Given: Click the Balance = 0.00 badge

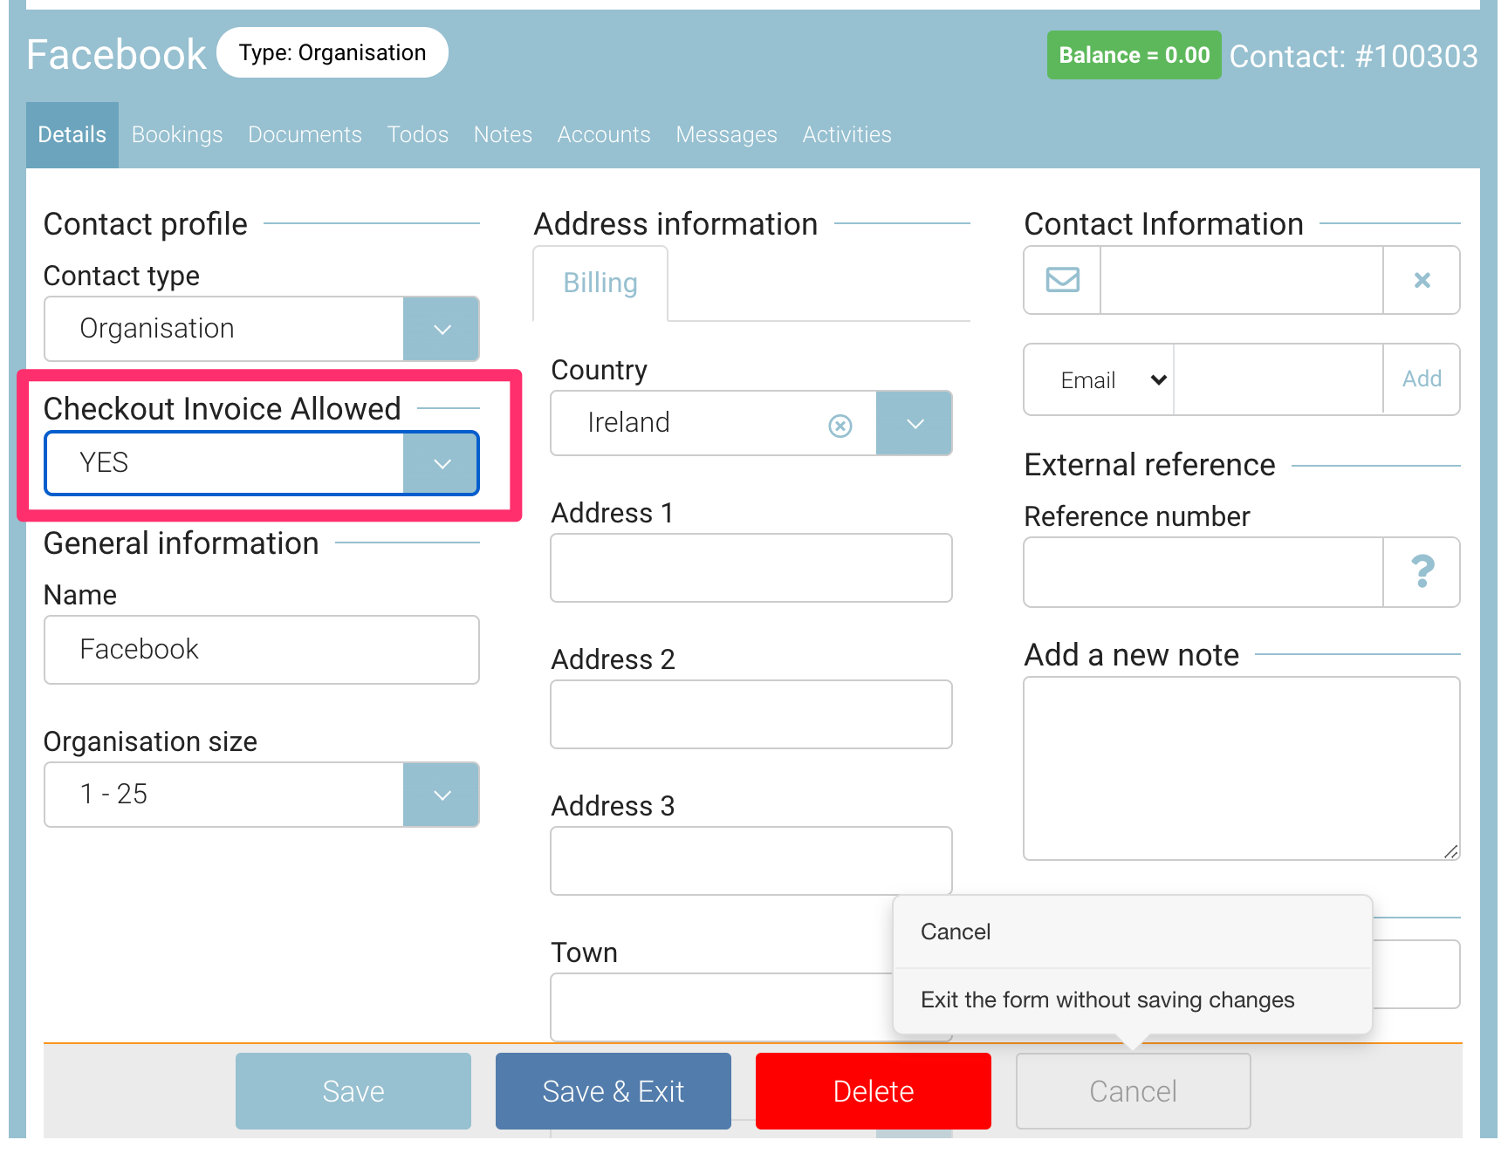Looking at the screenshot, I should point(1134,55).
